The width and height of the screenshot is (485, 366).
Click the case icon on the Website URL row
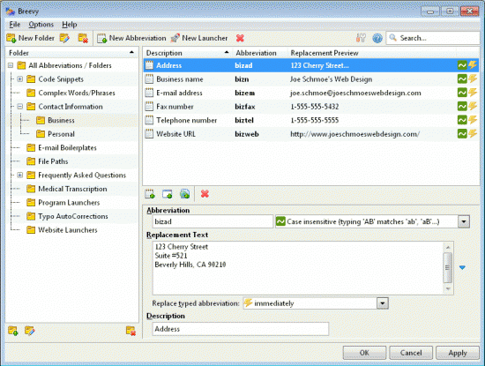pyautogui.click(x=462, y=134)
